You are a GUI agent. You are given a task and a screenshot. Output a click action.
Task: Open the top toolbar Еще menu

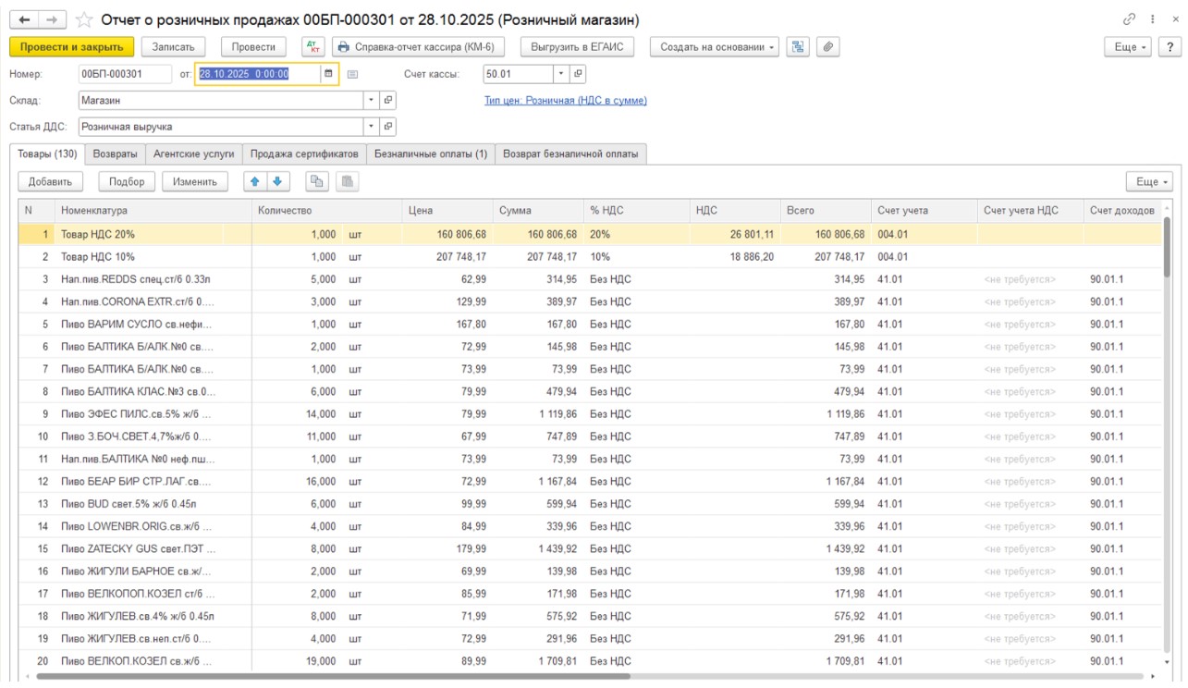coord(1128,47)
